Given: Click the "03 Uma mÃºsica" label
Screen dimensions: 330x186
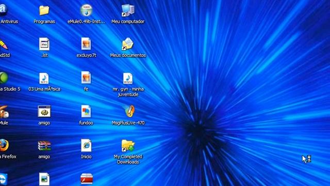Looking at the screenshot, I should pyautogui.click(x=44, y=89).
